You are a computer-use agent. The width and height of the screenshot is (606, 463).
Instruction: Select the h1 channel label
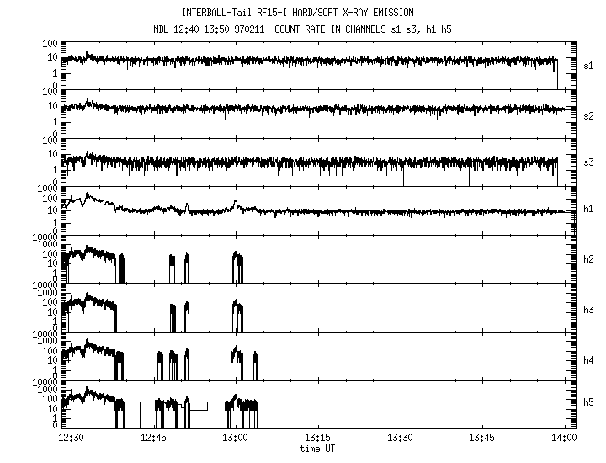589,210
